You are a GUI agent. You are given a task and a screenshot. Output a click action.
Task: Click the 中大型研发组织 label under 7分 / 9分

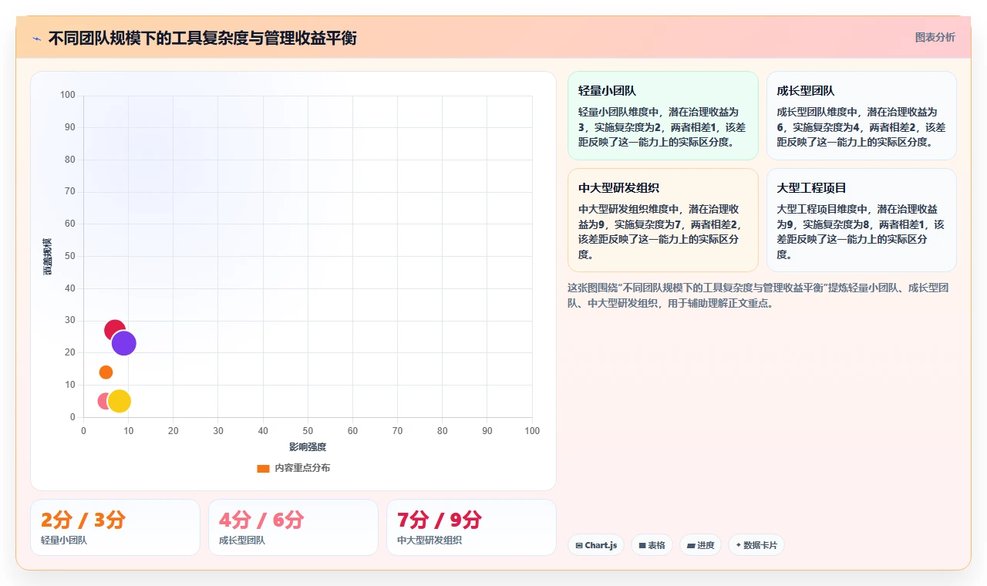pyautogui.click(x=429, y=541)
